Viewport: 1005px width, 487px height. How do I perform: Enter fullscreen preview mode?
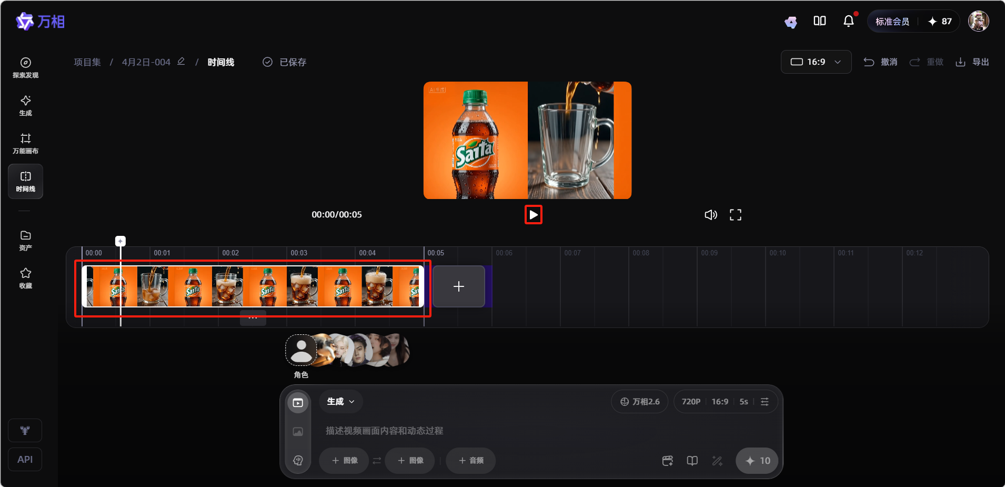735,215
